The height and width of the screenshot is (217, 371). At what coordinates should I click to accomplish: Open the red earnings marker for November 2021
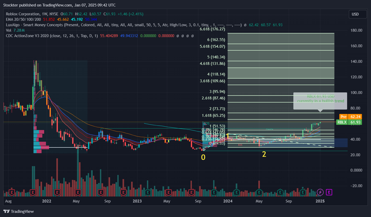click(33, 192)
